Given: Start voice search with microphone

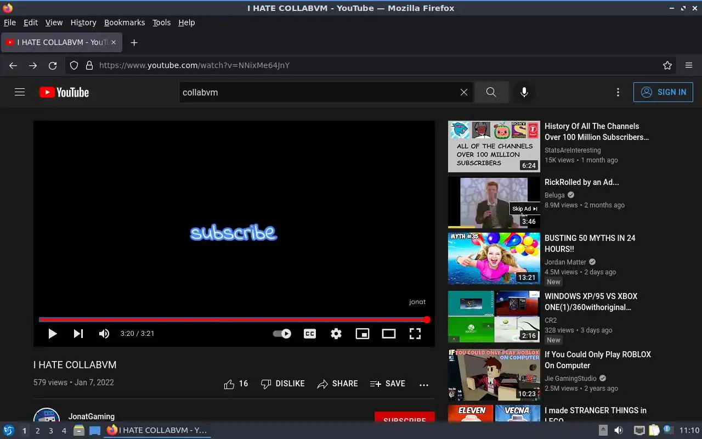Looking at the screenshot, I should 524,92.
